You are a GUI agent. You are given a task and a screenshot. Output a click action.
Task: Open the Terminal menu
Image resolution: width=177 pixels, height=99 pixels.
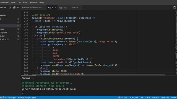(33, 2)
